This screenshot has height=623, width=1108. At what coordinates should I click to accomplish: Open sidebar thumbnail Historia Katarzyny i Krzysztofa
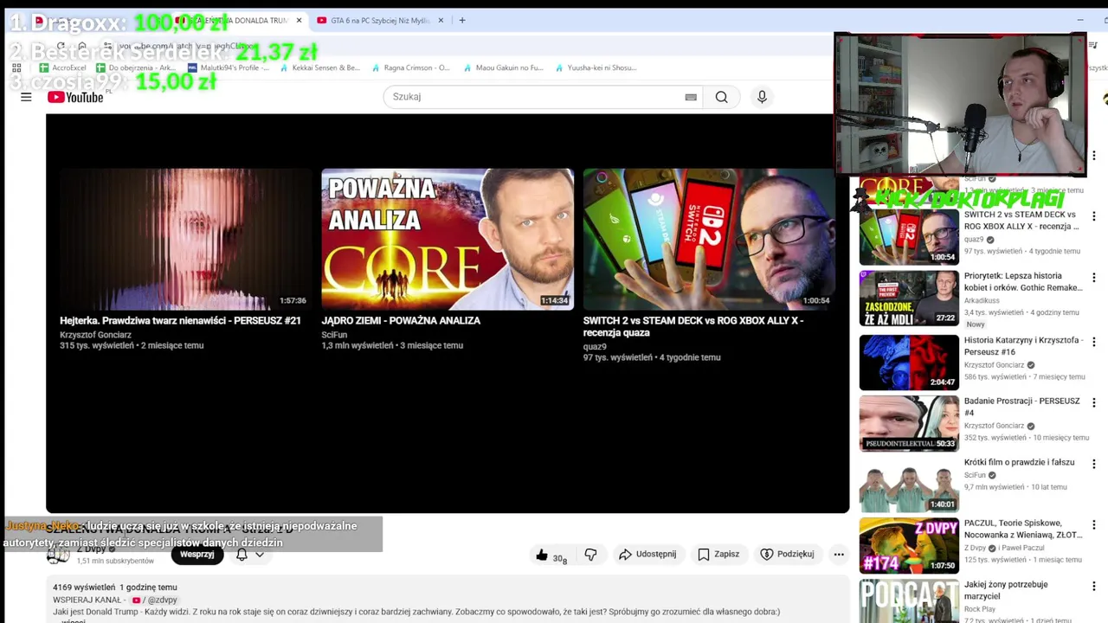[x=909, y=363]
